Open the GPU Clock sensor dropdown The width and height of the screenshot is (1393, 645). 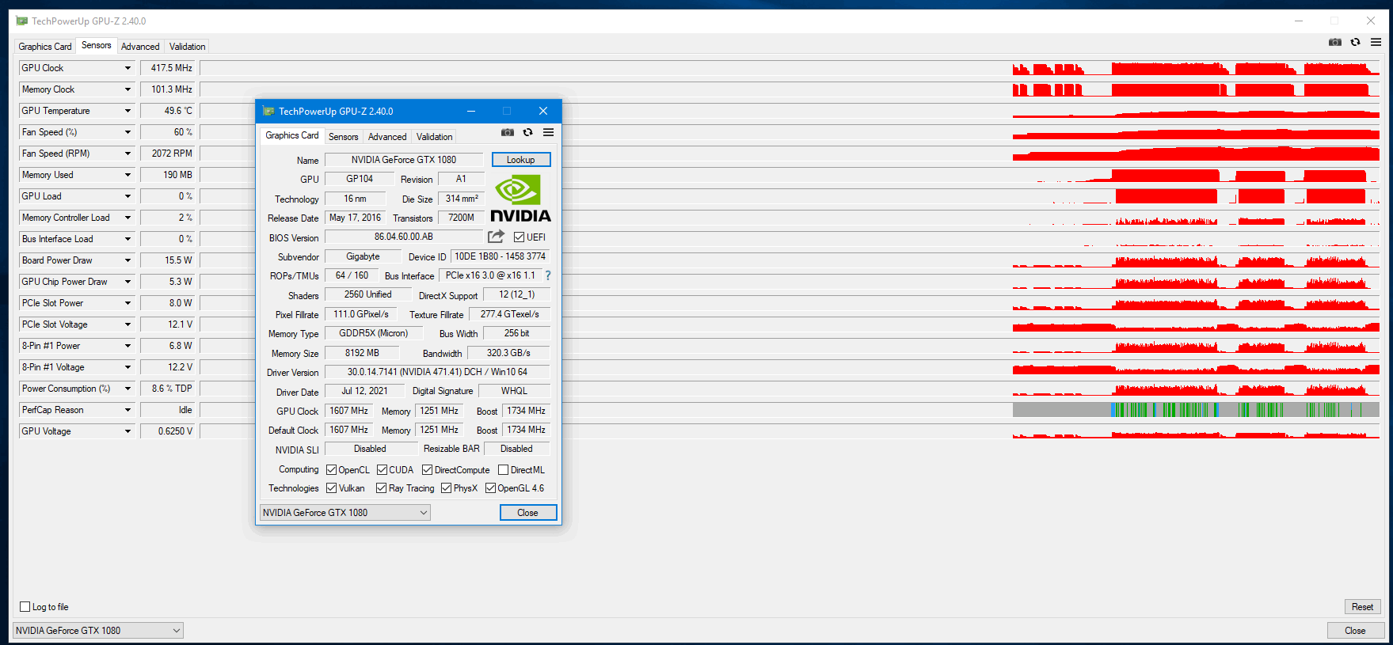[x=128, y=68]
